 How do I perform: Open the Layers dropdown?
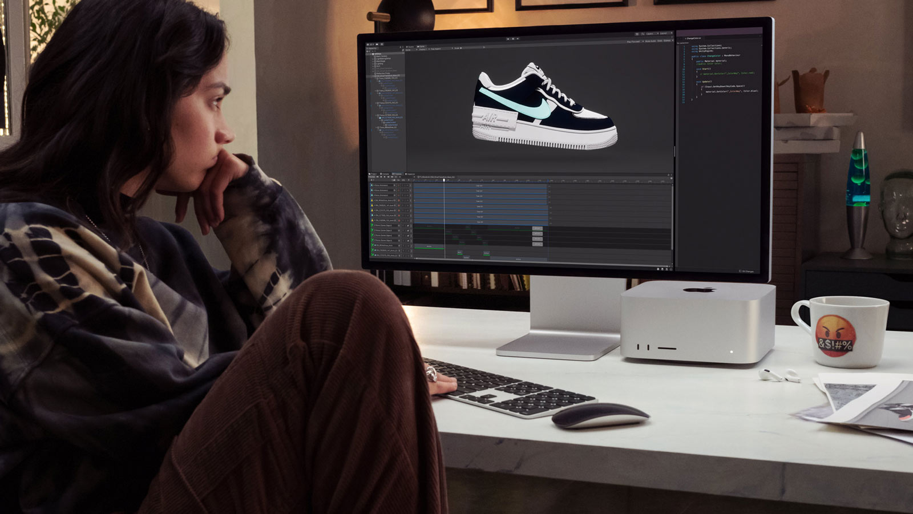click(652, 34)
